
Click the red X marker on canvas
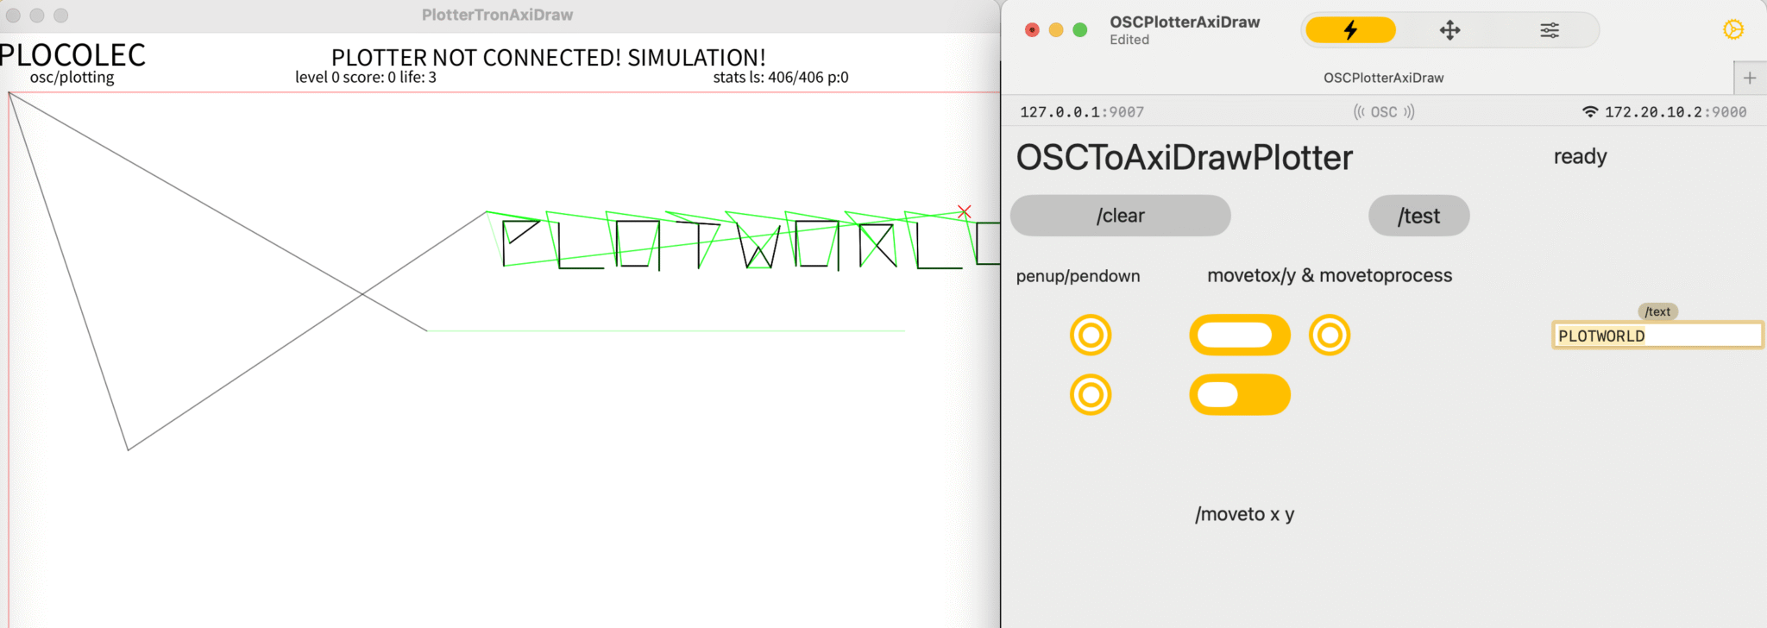click(965, 211)
